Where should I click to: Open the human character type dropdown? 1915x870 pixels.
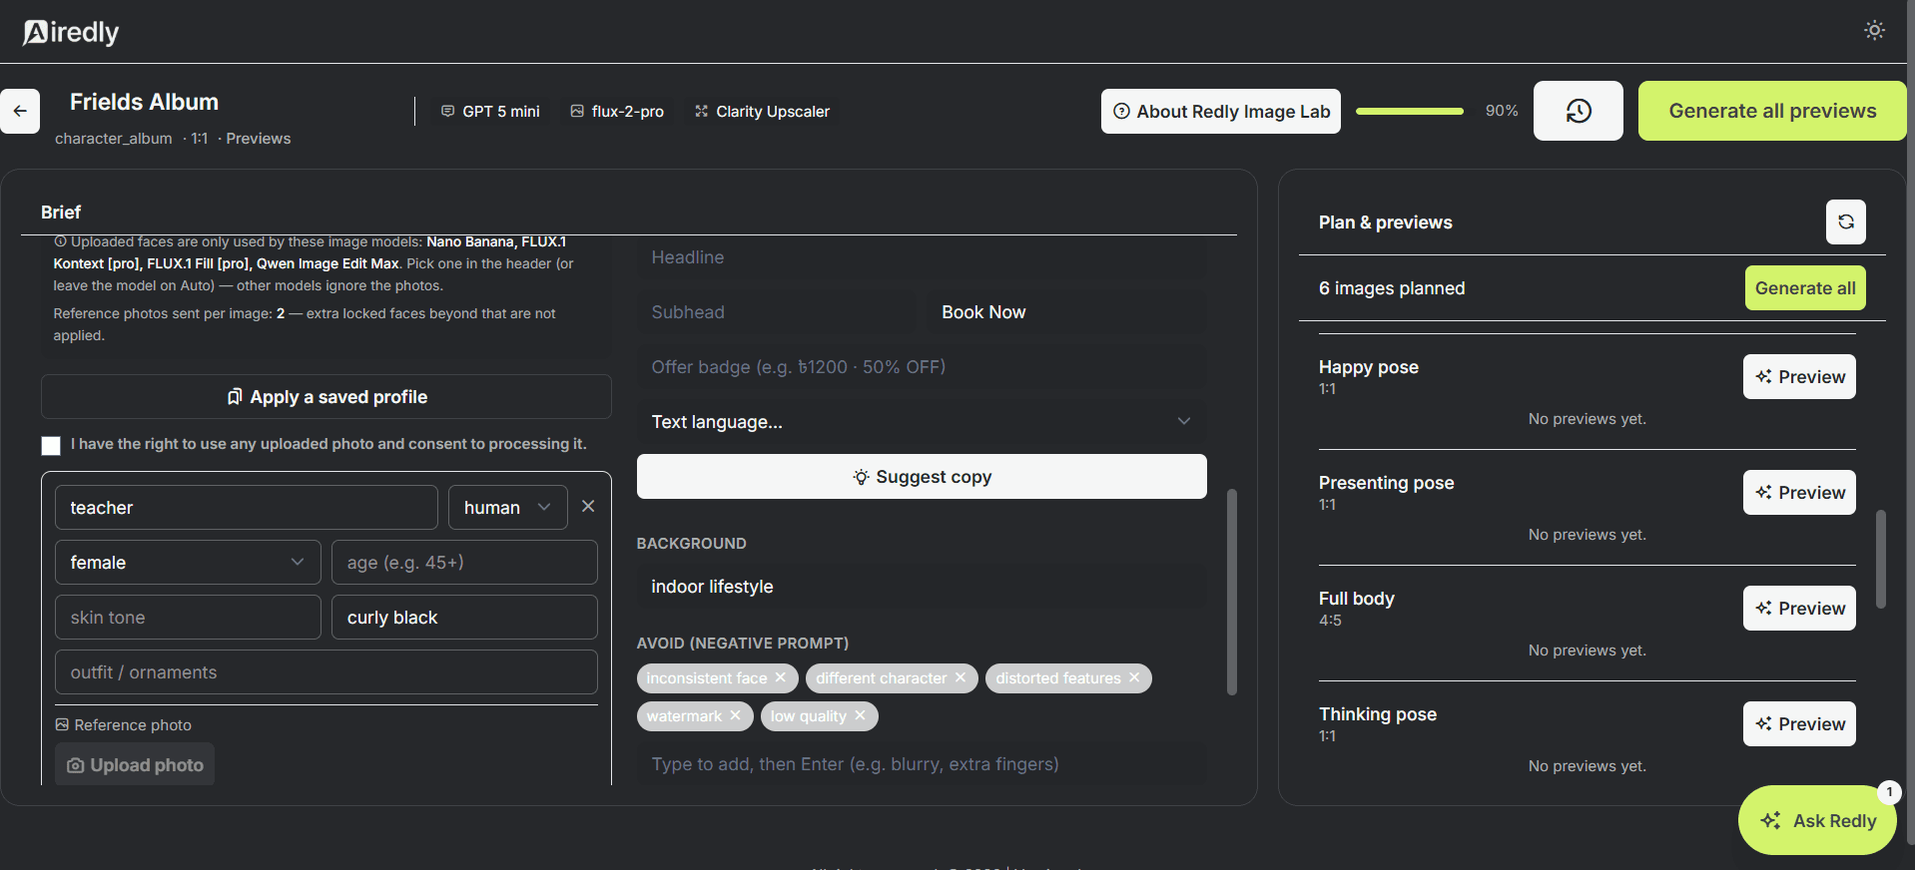click(x=507, y=507)
